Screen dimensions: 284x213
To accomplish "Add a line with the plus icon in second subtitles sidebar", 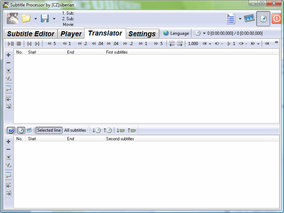I will [9, 142].
